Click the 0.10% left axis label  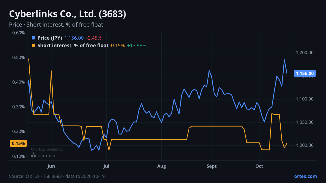click(x=19, y=157)
